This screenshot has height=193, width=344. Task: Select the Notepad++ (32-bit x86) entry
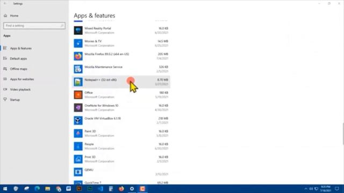[101, 80]
